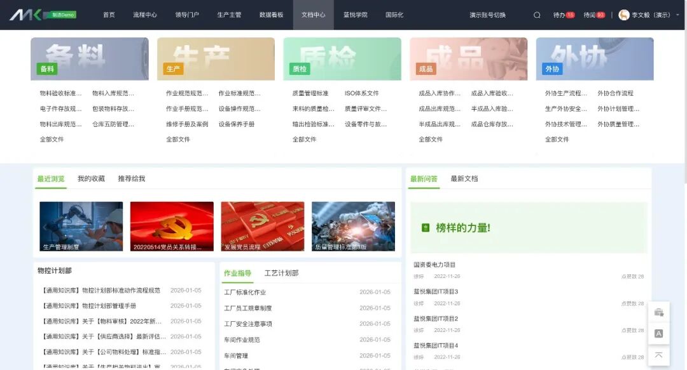Viewport: 687px width, 370px height.
Task: Open the 流程中心 navigation menu
Action: click(145, 15)
